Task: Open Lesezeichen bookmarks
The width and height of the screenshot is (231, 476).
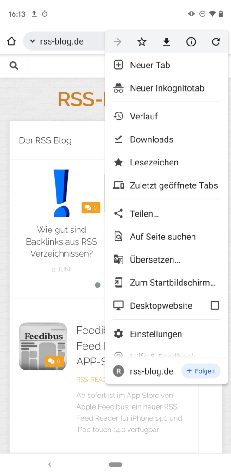Action: 167,162
